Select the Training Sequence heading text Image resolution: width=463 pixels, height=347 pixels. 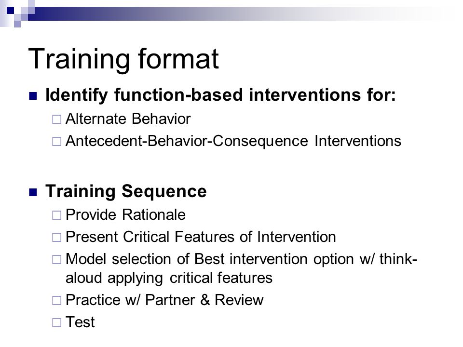(x=126, y=191)
